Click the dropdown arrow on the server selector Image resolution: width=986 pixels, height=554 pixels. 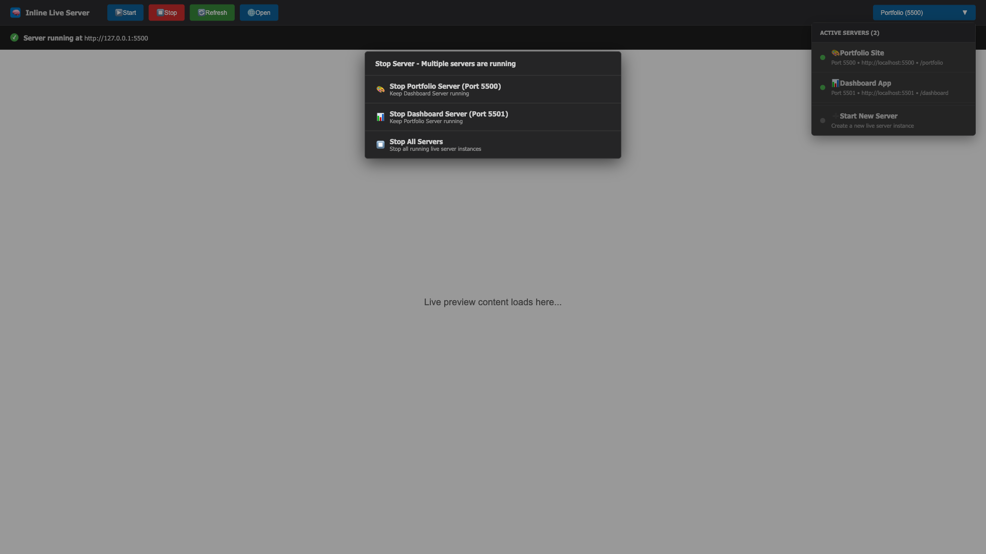coord(964,13)
